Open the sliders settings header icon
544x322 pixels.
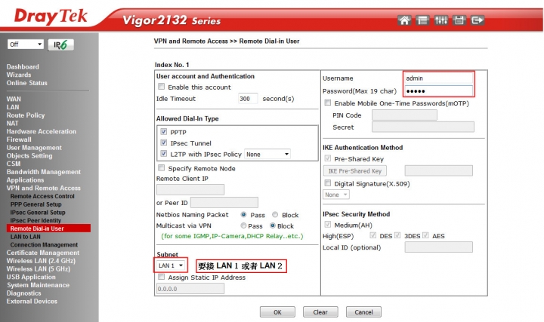[441, 20]
